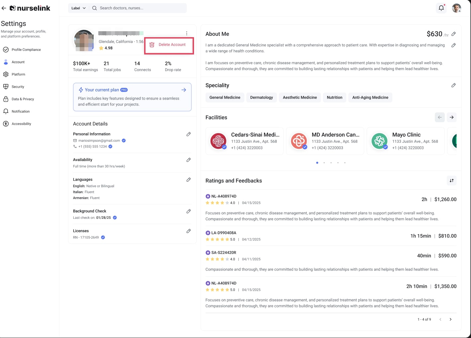Edit Speciality section pencil icon
Screen dimensions: 471x338
[453, 85]
